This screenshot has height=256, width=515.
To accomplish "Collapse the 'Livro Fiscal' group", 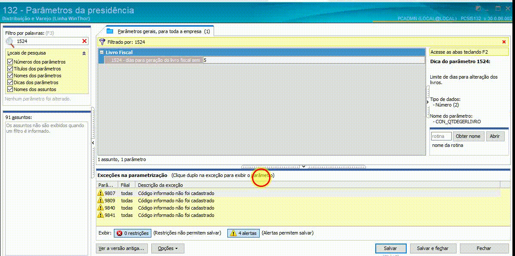I will tap(102, 52).
